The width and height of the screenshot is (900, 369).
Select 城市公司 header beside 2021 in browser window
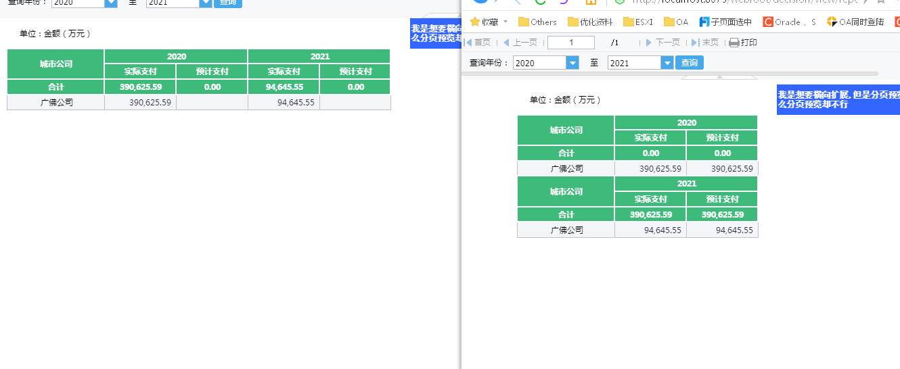pos(566,191)
